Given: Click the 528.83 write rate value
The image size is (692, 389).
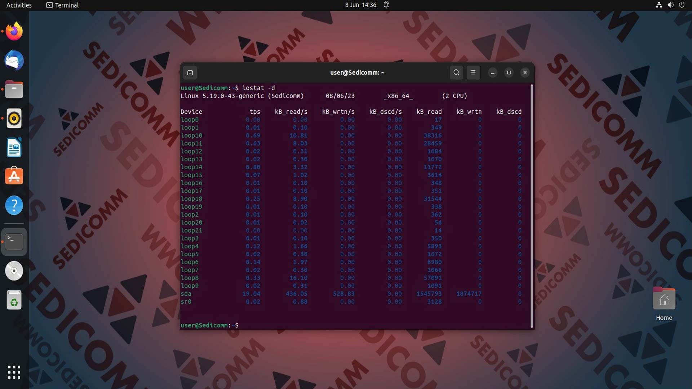Looking at the screenshot, I should point(344,294).
